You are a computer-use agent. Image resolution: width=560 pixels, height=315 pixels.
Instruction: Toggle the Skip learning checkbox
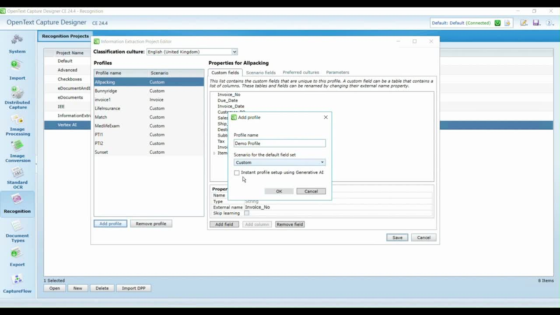(x=247, y=213)
